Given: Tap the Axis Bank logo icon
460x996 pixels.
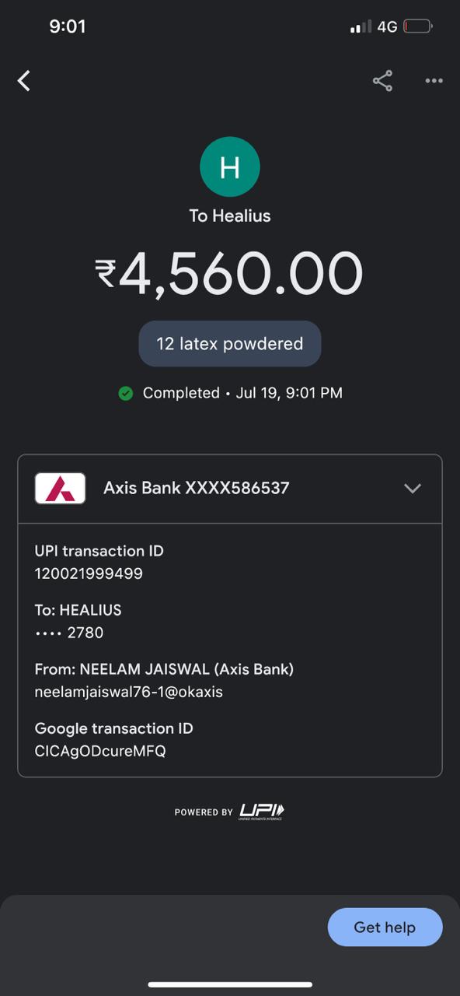Looking at the screenshot, I should [x=61, y=488].
